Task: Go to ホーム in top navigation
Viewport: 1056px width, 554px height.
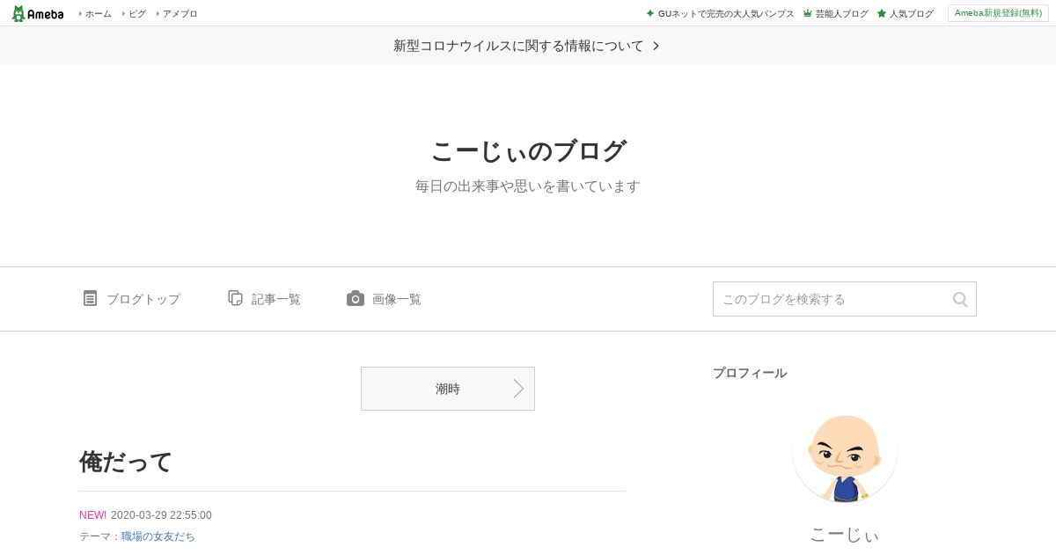Action: click(98, 14)
